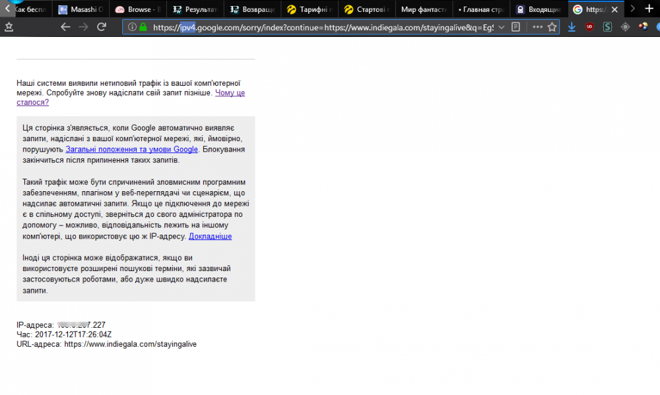Image resolution: width=660 pixels, height=395 pixels.
Task: Bookmark this page with the star icon
Action: 552,27
